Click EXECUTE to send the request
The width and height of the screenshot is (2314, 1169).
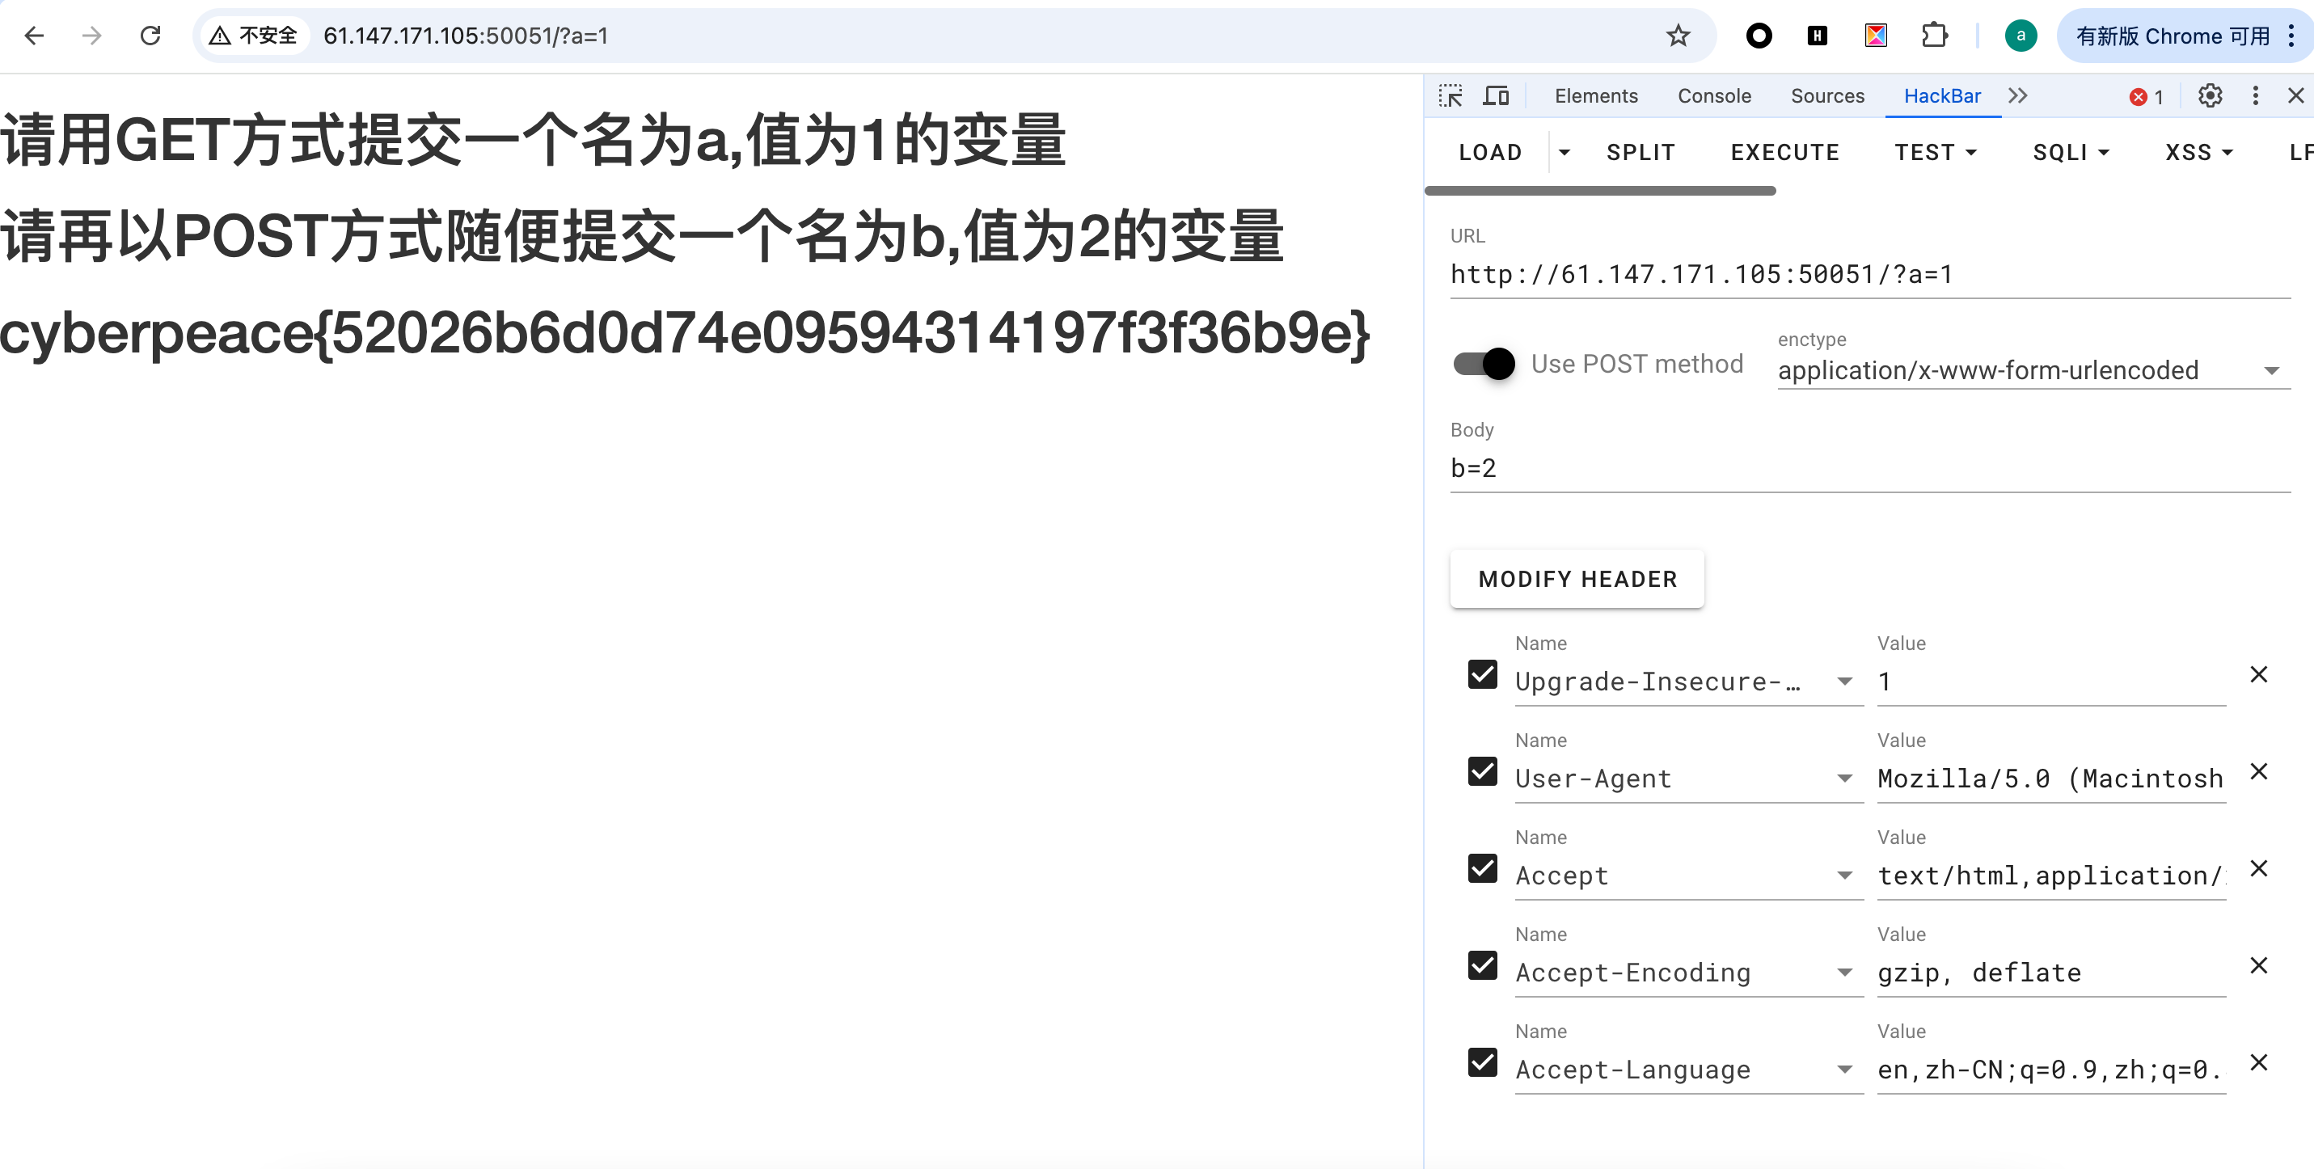[1785, 152]
